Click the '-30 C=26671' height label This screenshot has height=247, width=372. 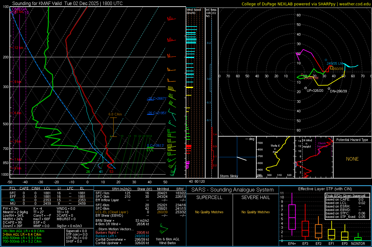pyautogui.click(x=157, y=98)
